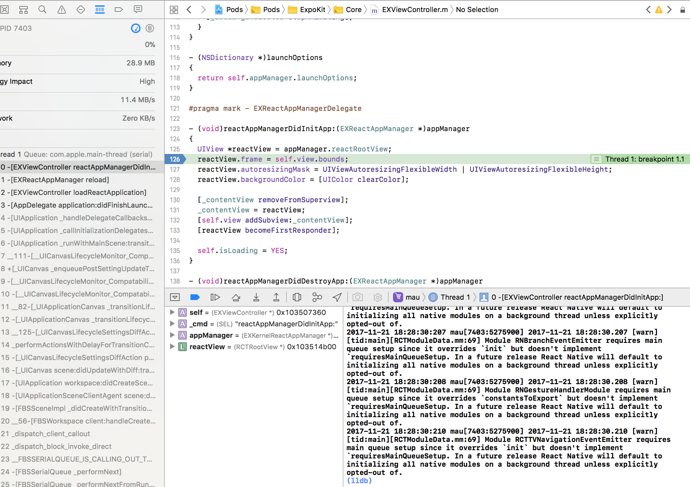Viewport: 690px width, 487px height.
Task: Click the back navigation arrow above the editor
Action: pyautogui.click(x=189, y=10)
